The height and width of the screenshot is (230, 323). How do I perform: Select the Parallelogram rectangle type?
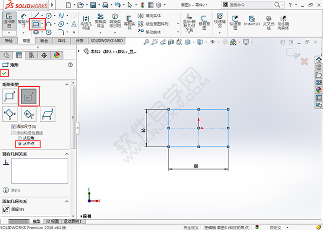47,114
